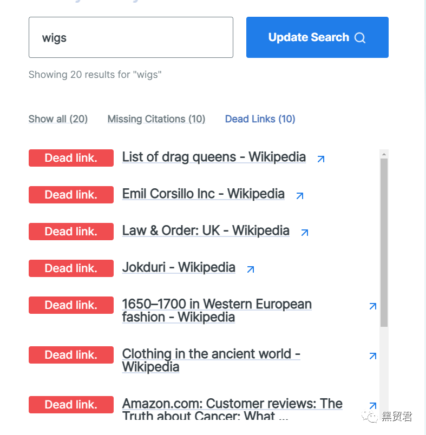The image size is (426, 435).
Task: Open external link icon for List of drag queens
Action: pyautogui.click(x=321, y=159)
